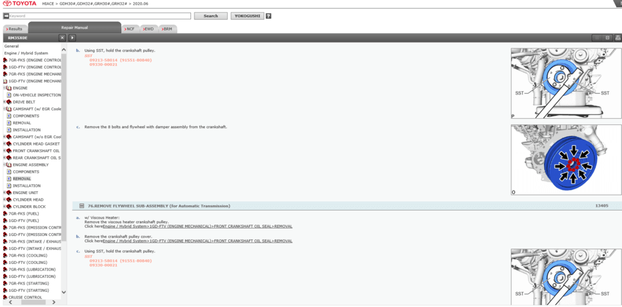Screen dimensions: 622x307
Task: Close the RM35X0E document panel
Action: (x=63, y=38)
